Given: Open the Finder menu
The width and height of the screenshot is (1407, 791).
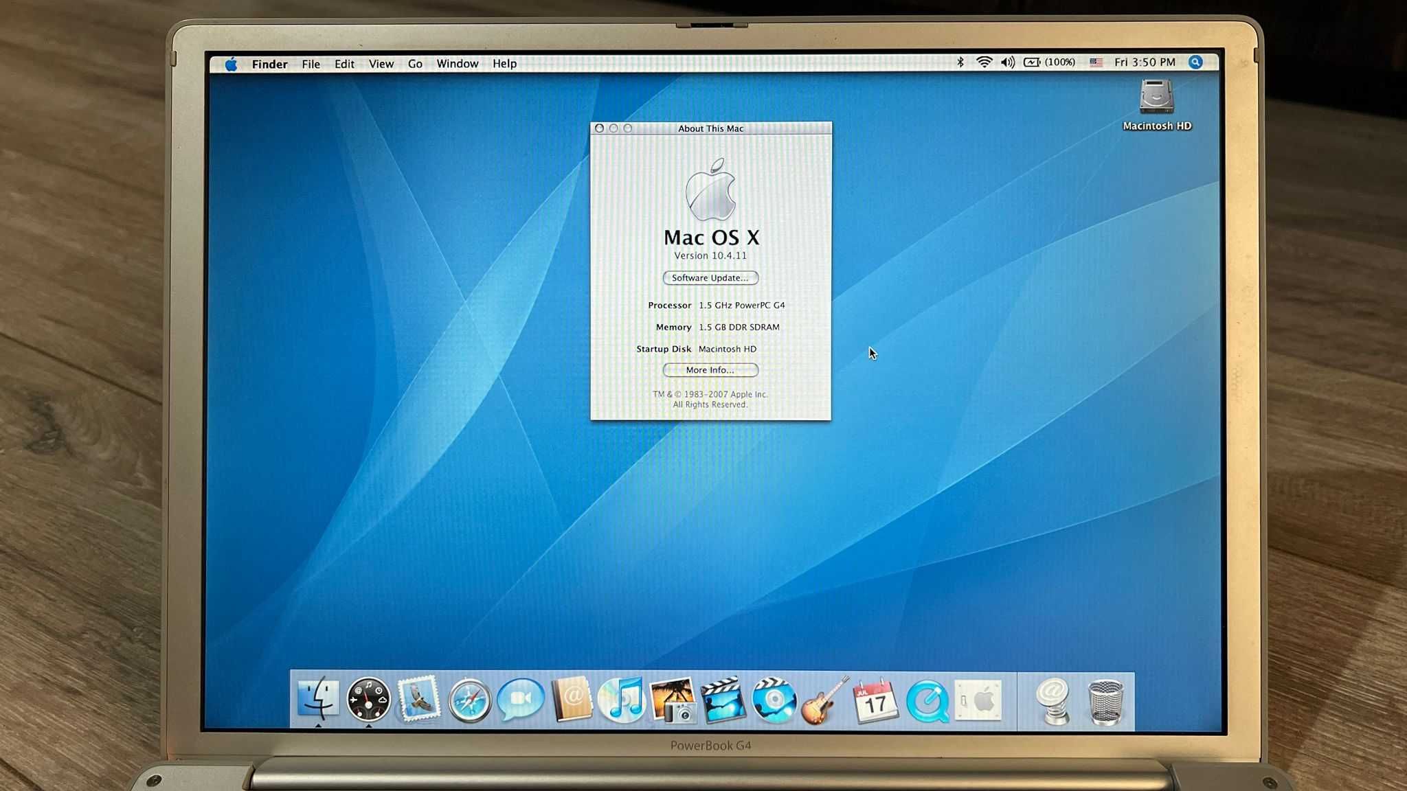Looking at the screenshot, I should [269, 64].
